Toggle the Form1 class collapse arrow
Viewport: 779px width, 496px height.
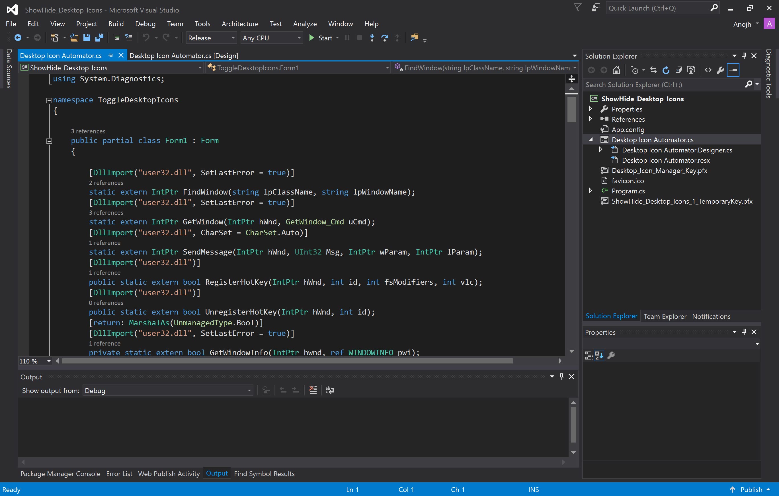(x=48, y=140)
